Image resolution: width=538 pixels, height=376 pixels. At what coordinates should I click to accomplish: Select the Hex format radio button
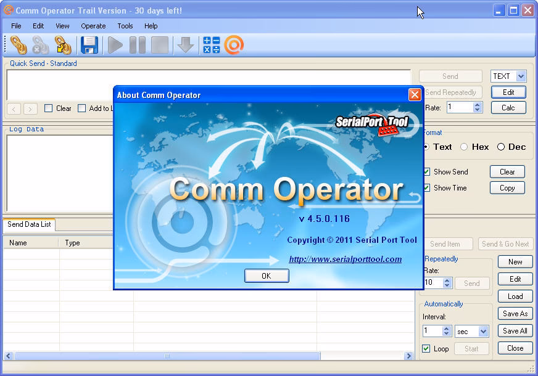click(x=465, y=147)
